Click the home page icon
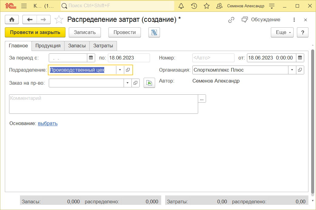 [x=12, y=20]
